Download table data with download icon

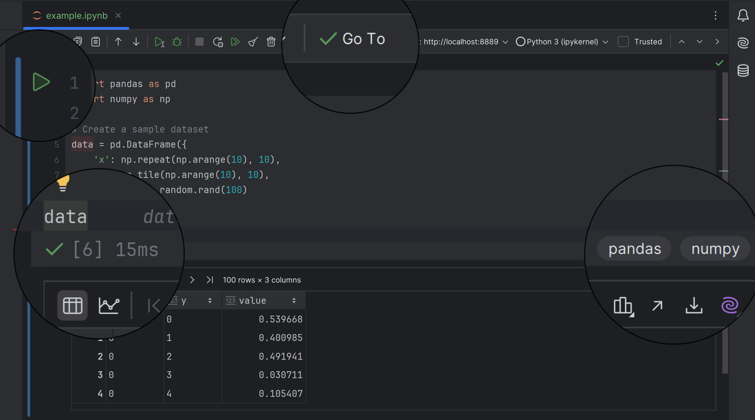coord(694,305)
